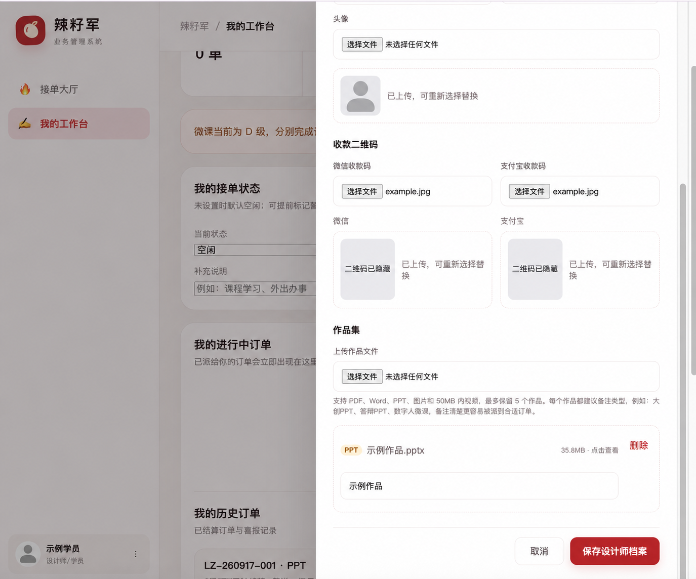Click the WeChat 二维码已隐藏 thumbnail

coord(367,269)
